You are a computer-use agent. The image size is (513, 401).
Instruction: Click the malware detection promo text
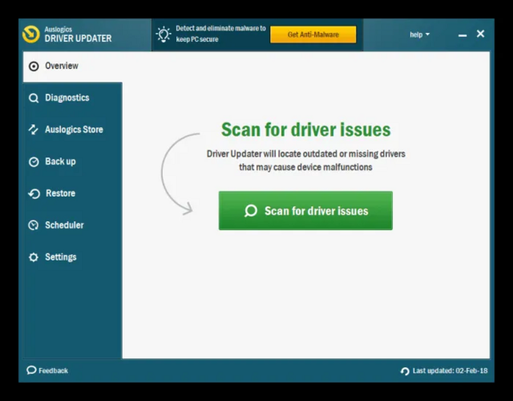click(221, 34)
